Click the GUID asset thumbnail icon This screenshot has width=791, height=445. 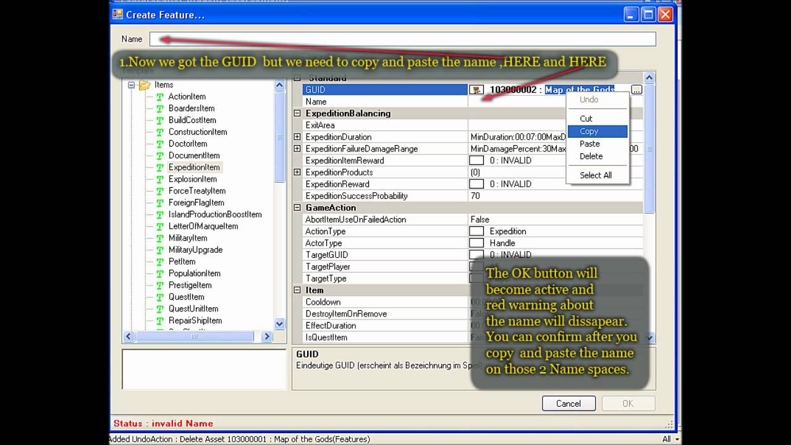tap(476, 90)
